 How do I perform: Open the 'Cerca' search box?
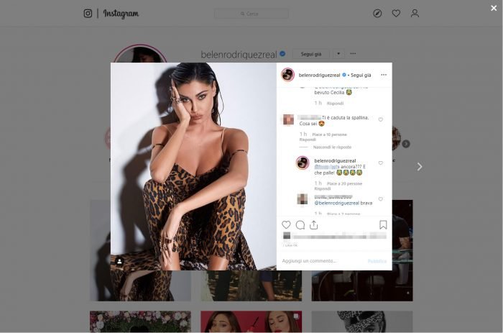pyautogui.click(x=251, y=14)
